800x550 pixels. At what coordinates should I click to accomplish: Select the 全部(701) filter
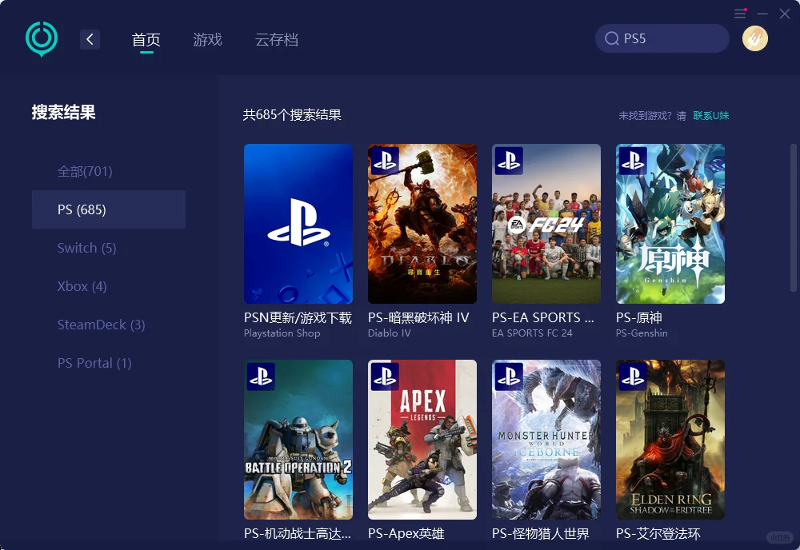click(x=109, y=171)
